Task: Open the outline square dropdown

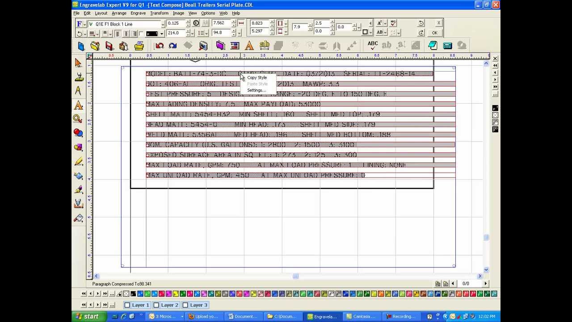Action: click(370, 32)
